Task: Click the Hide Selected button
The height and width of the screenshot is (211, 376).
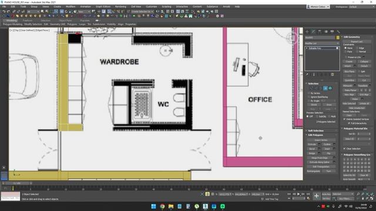Action: (349, 104)
